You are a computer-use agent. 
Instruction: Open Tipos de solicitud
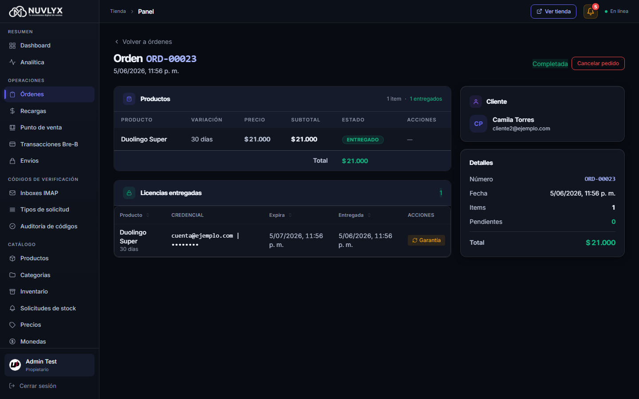tap(49, 210)
